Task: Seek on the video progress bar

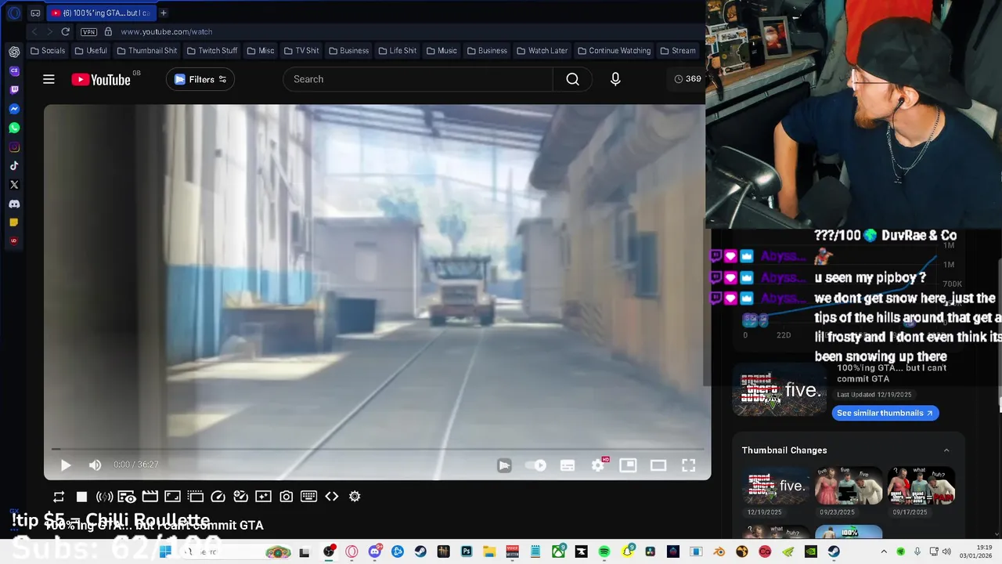Action: (x=377, y=449)
